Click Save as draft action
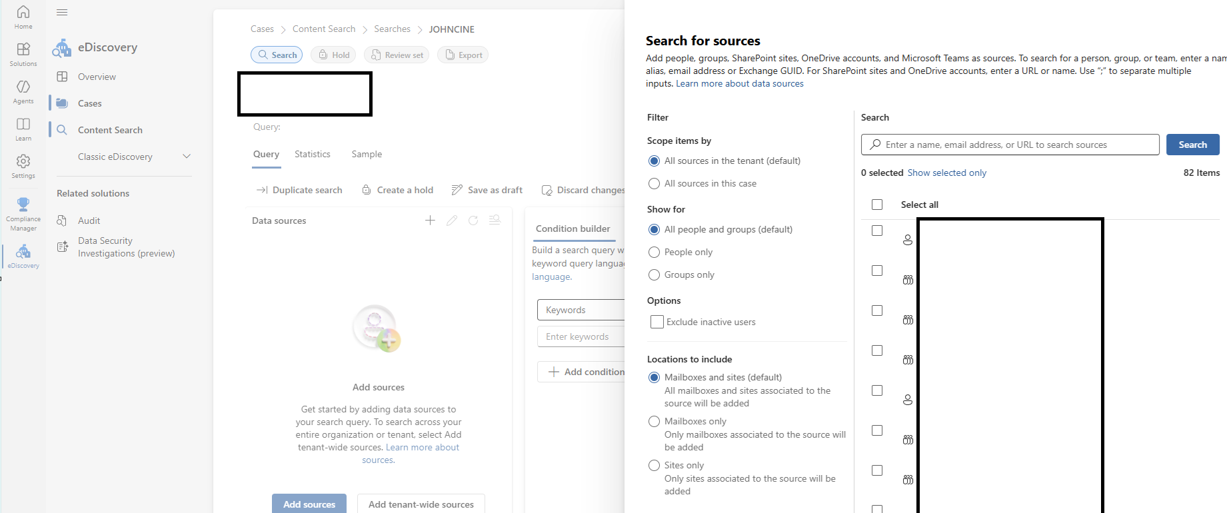 point(487,190)
